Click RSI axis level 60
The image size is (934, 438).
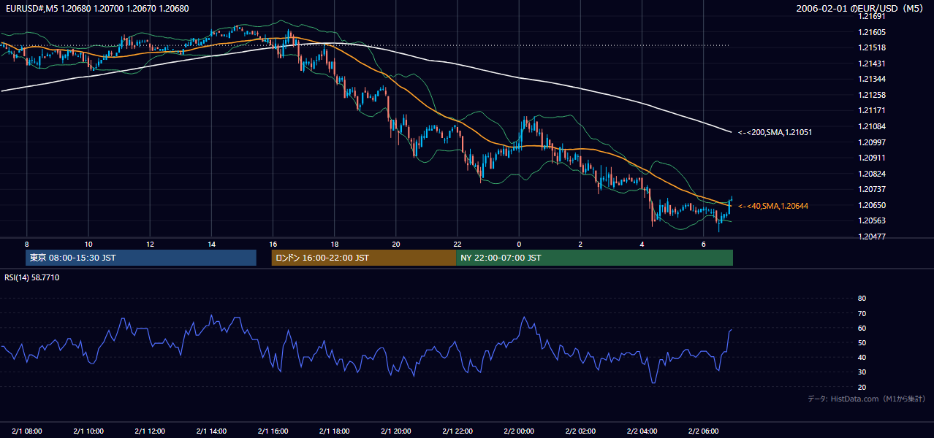862,328
